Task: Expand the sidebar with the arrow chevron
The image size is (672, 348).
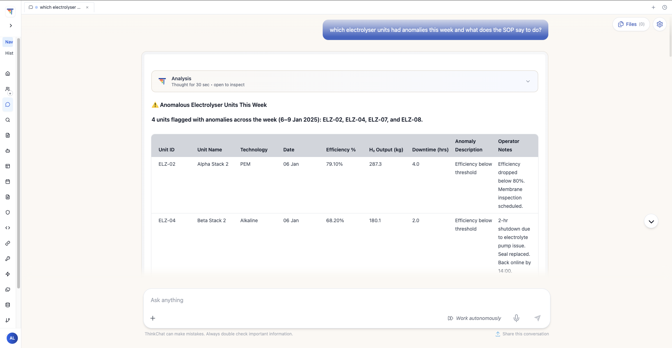Action: [x=11, y=26]
